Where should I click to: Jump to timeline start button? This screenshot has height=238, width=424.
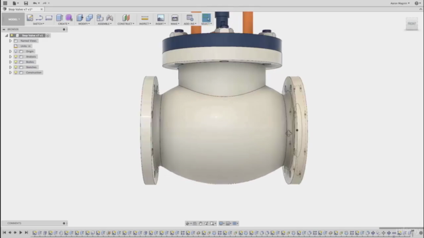pyautogui.click(x=5, y=233)
